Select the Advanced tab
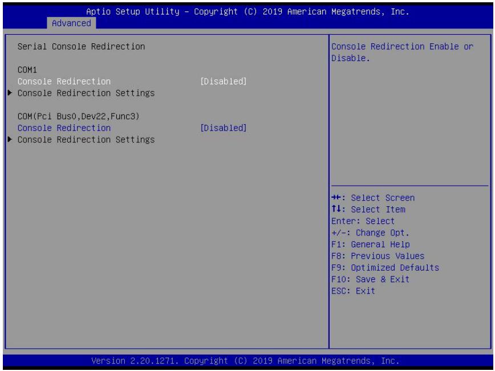This screenshot has width=495, height=371. tap(71, 23)
